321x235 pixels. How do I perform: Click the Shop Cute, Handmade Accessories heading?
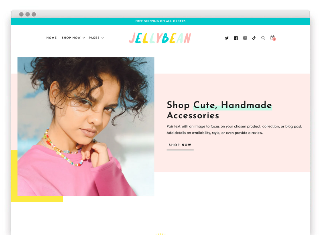219,110
